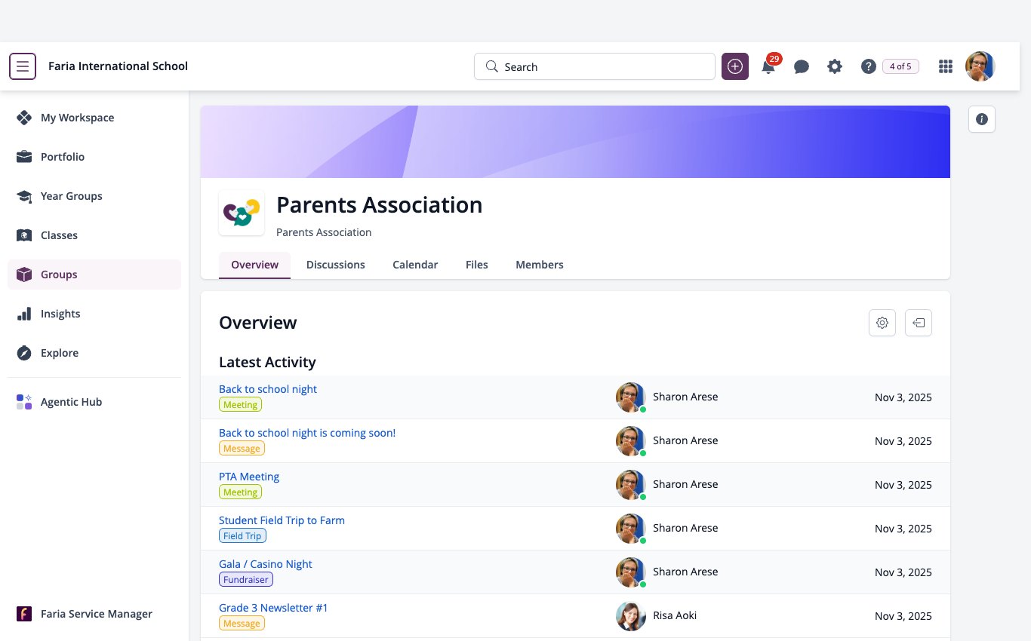Click the purple plus add button
This screenshot has width=1031, height=641.
point(735,66)
